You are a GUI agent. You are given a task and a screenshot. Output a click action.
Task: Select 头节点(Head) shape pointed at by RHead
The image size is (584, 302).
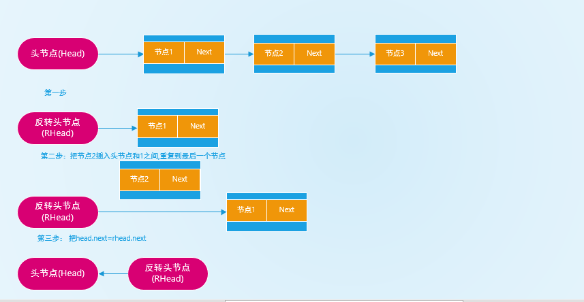(x=58, y=273)
